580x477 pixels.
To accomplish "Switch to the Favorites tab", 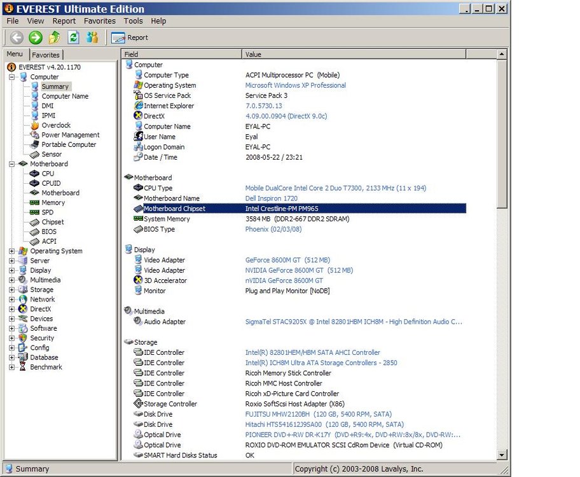I will pos(46,55).
